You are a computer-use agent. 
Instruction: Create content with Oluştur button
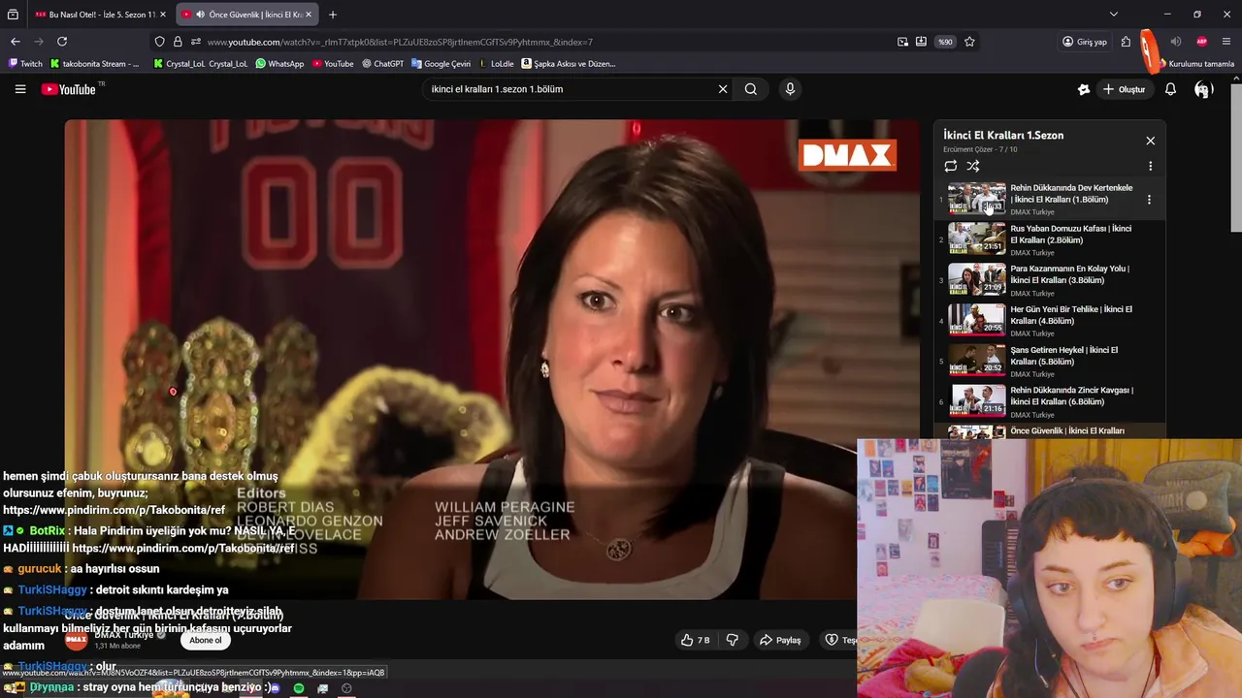[1124, 89]
